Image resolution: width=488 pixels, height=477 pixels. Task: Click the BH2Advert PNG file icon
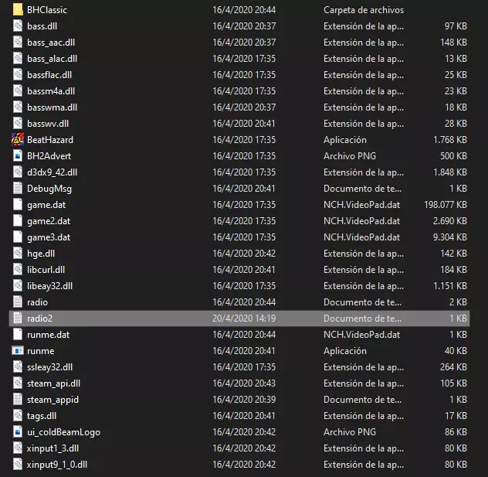click(18, 156)
